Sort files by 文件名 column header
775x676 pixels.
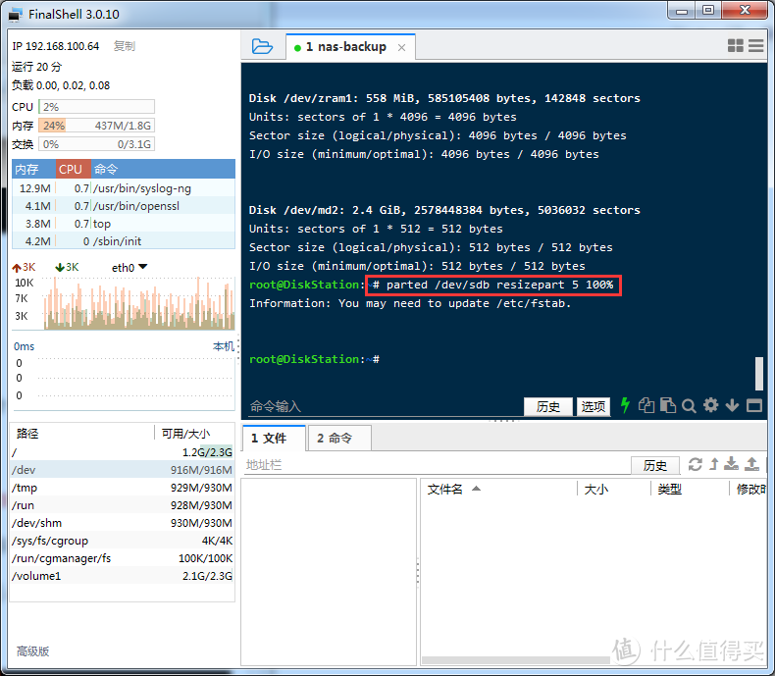[498, 490]
